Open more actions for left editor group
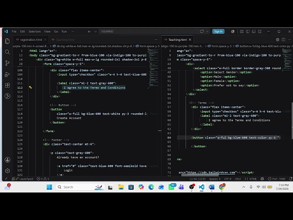The width and height of the screenshot is (293, 220). tap(156, 40)
